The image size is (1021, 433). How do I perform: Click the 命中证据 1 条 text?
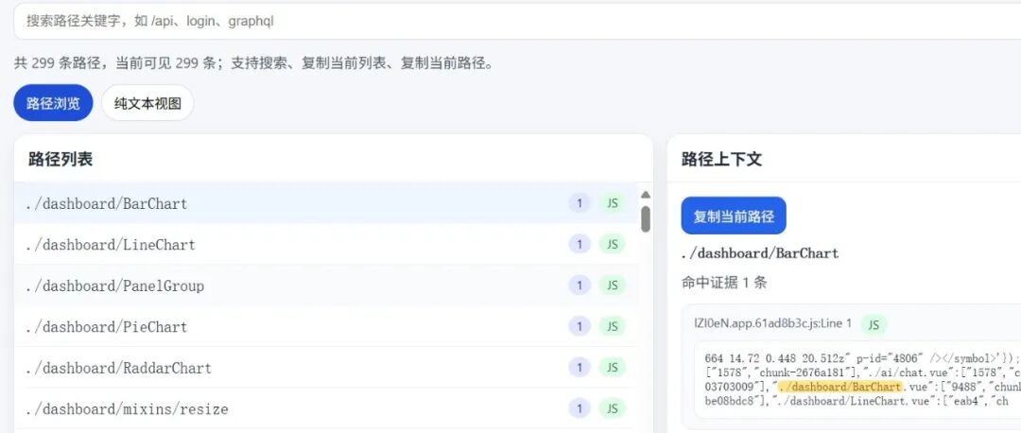click(724, 283)
